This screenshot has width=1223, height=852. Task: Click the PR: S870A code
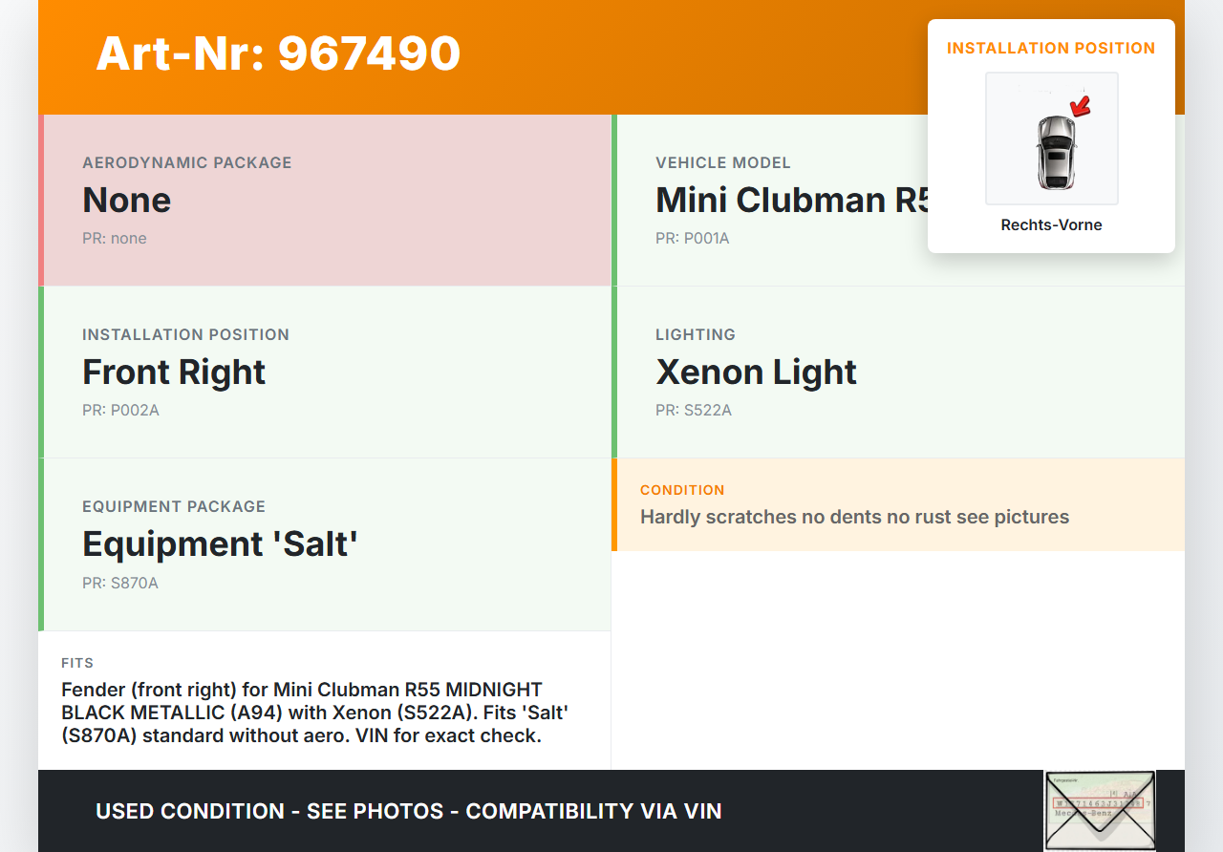pyautogui.click(x=120, y=583)
